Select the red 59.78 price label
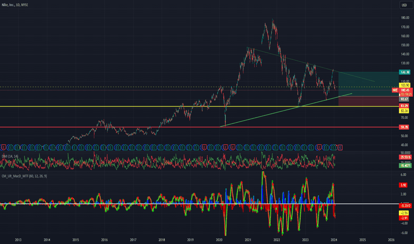Viewport: 414px width, 244px height. coord(404,127)
